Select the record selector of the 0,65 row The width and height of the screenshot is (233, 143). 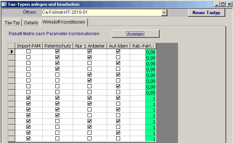(x=12, y=93)
